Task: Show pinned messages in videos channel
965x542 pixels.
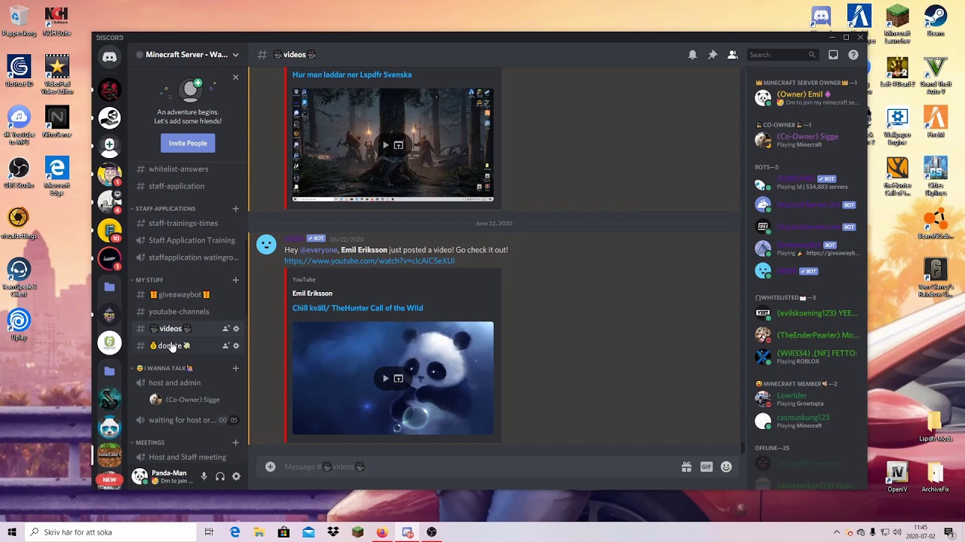Action: pyautogui.click(x=712, y=54)
